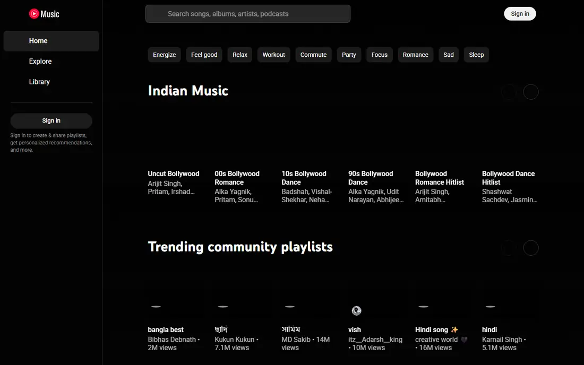Viewport: 584px width, 365px height.
Task: Open the bangla best playlist
Action: 166,329
